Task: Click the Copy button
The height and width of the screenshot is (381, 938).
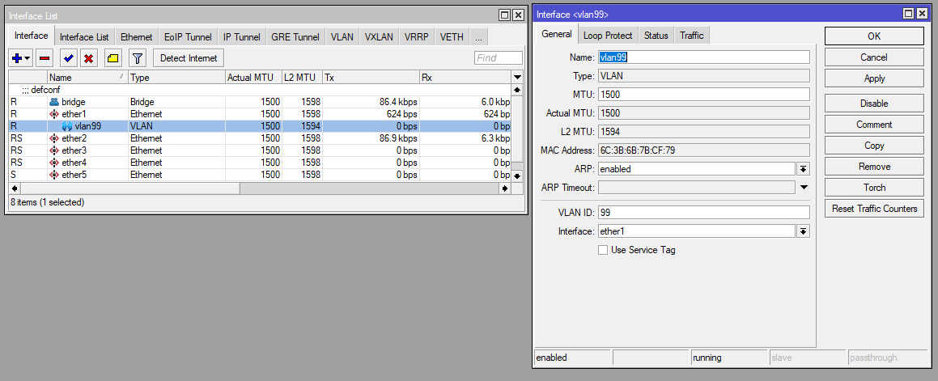Action: coord(874,146)
